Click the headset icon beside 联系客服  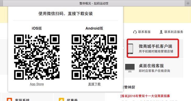[135, 32]
